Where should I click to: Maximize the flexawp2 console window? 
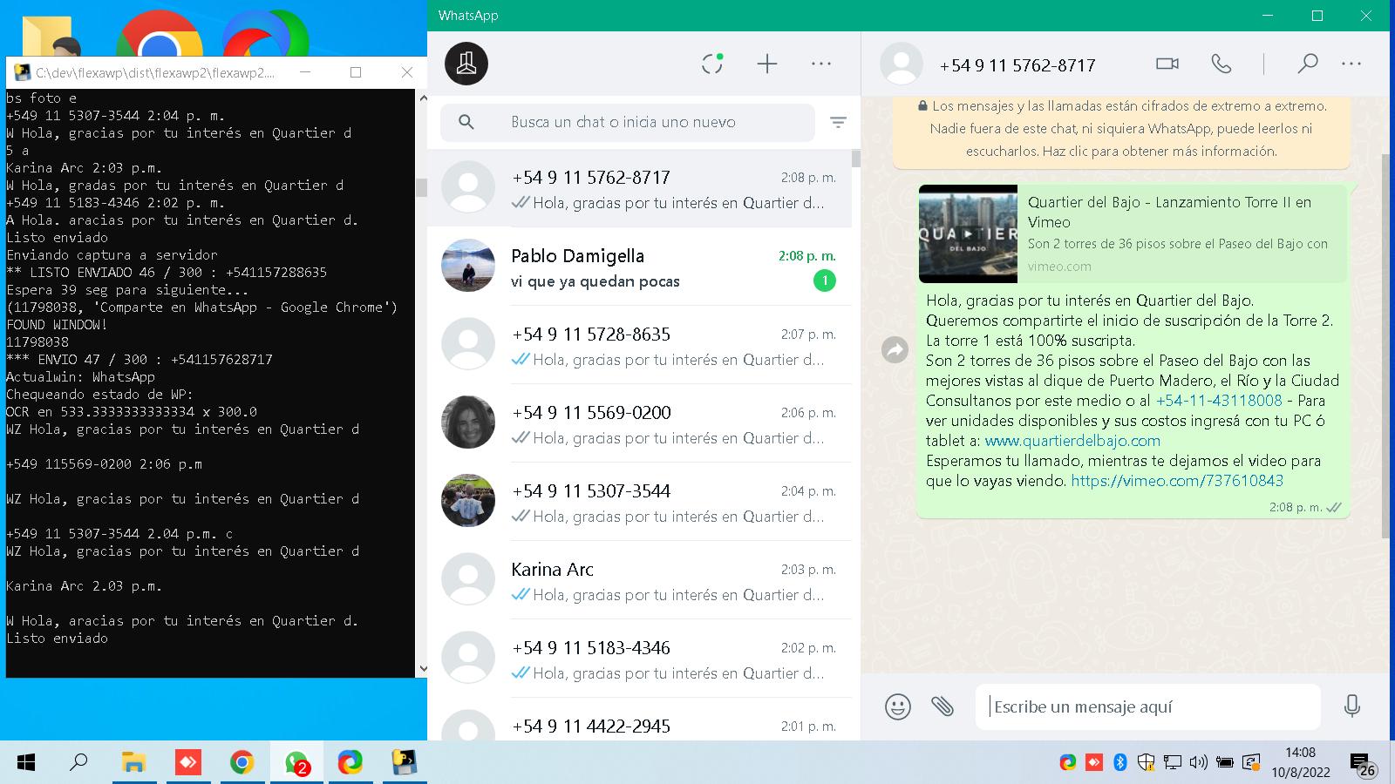click(x=356, y=72)
